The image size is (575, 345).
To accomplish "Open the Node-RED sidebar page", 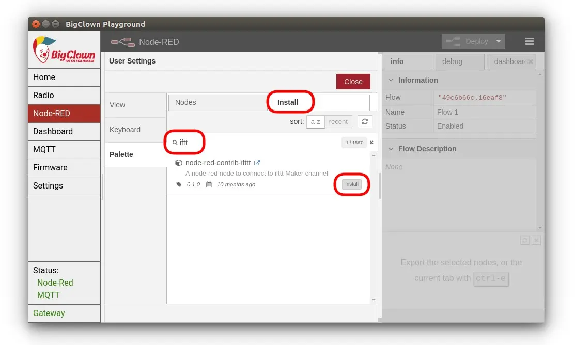I will pos(64,113).
